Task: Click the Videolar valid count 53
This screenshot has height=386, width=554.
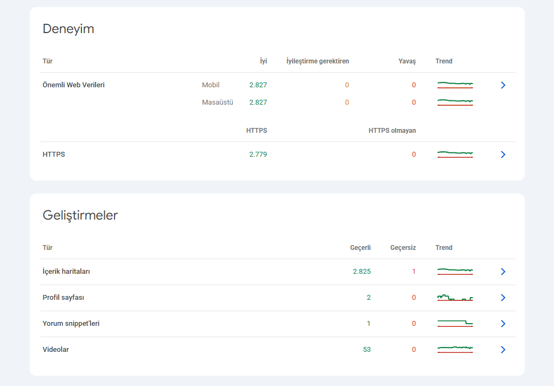Action: coord(367,349)
